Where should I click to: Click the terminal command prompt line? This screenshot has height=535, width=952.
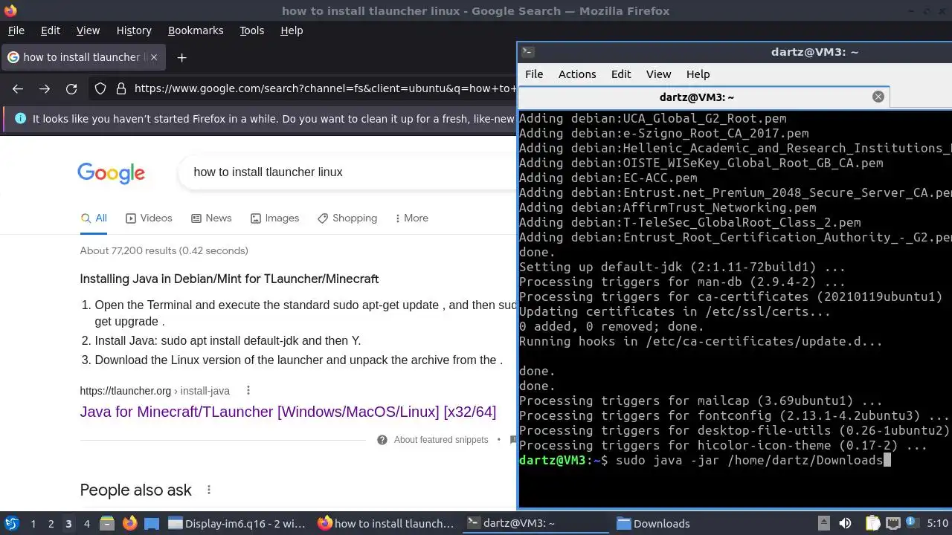click(704, 461)
